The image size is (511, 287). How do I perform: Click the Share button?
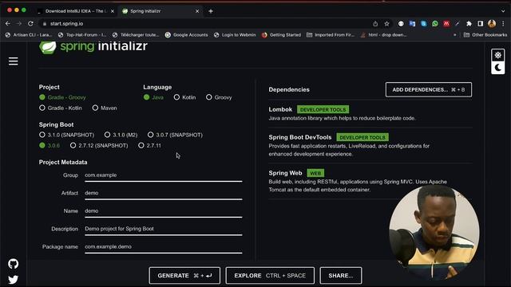(341, 276)
